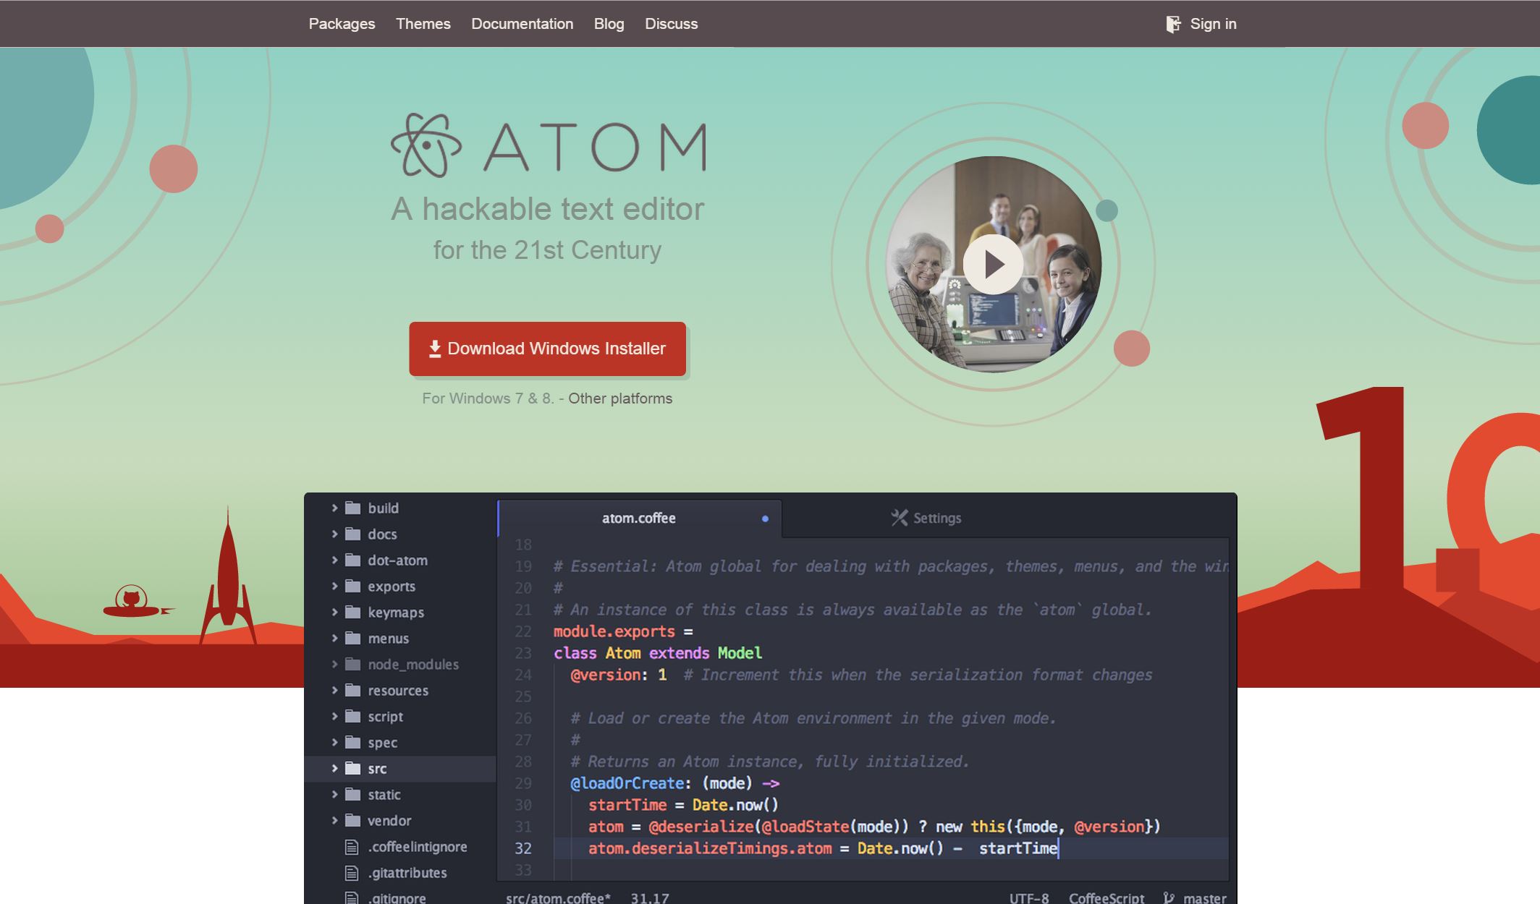1540x904 pixels.
Task: Click the 'class Atom extends Model' code line
Action: 658,653
